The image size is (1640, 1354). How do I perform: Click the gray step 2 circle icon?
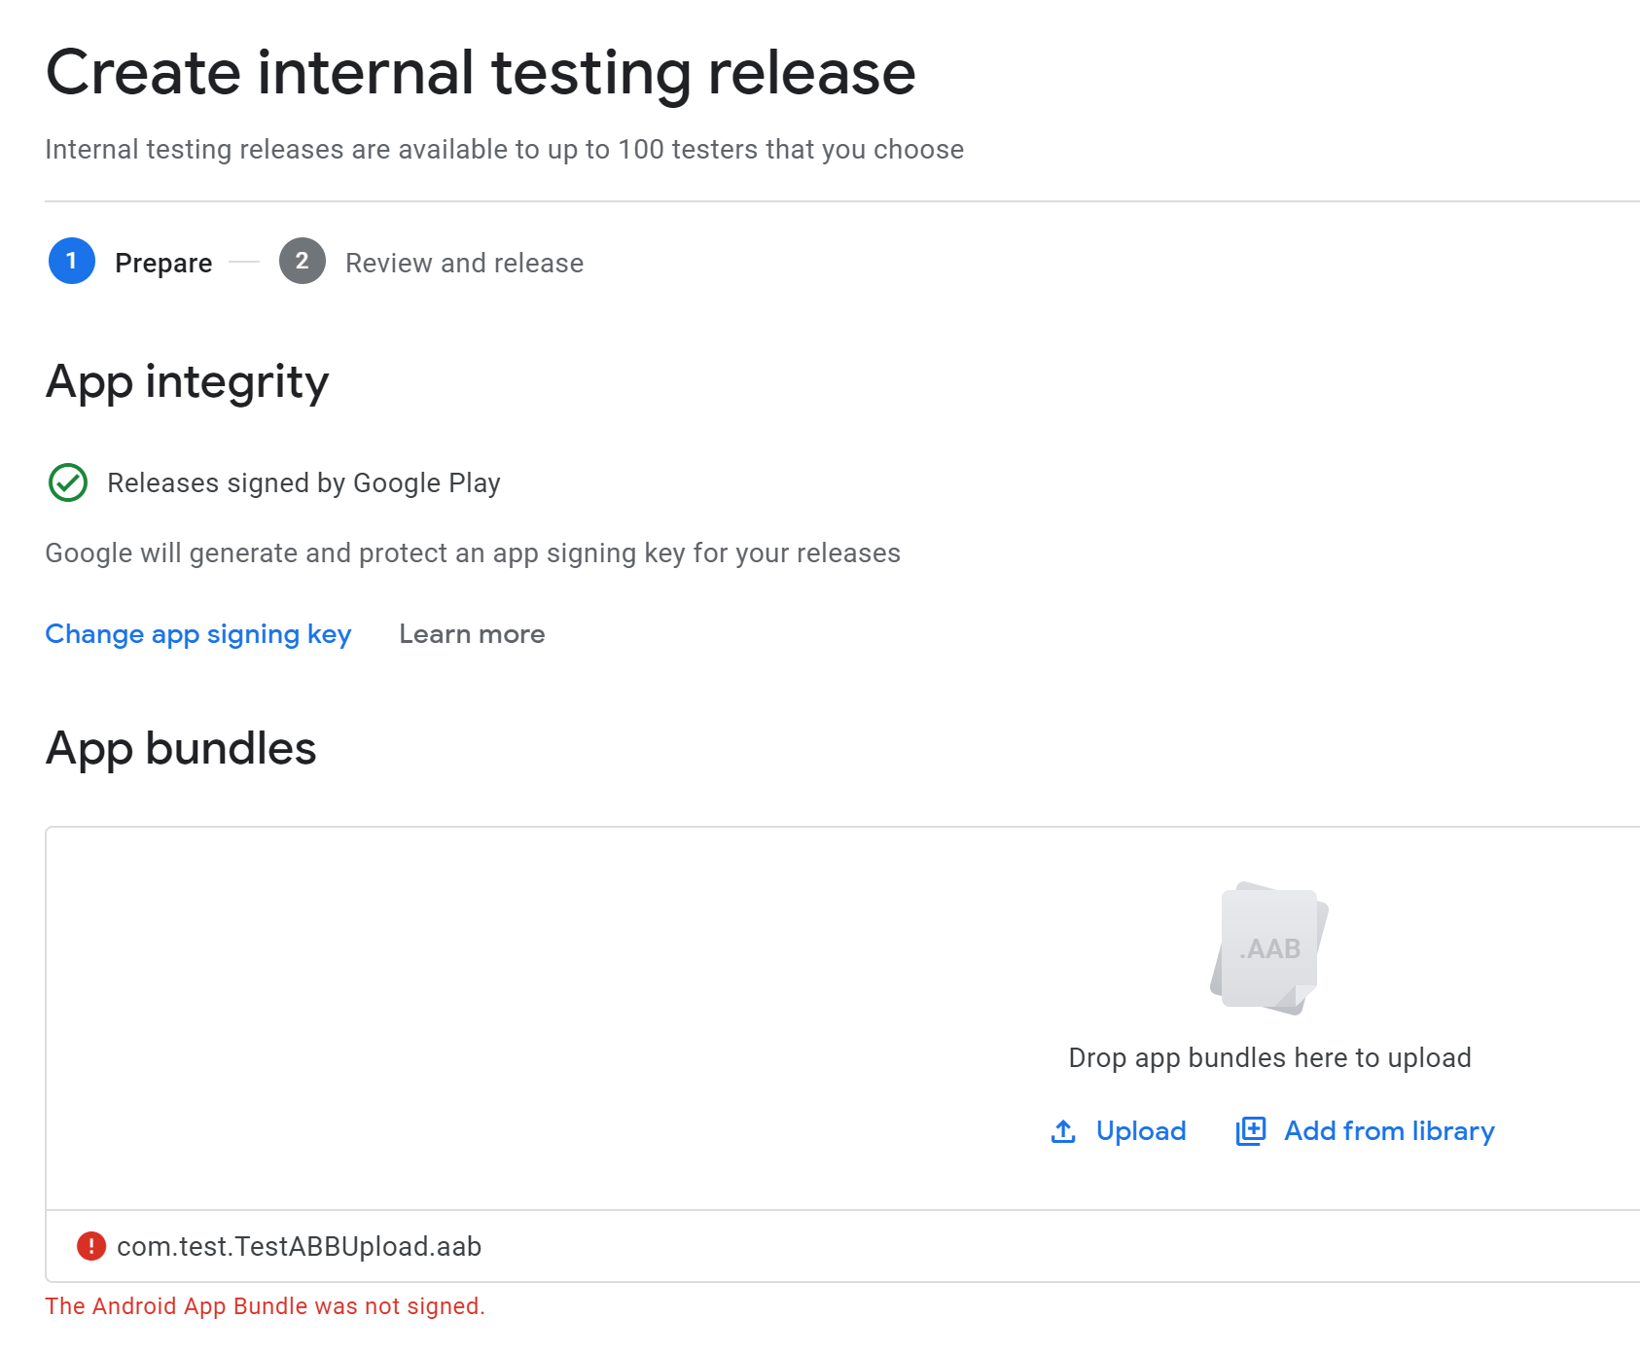(x=302, y=261)
